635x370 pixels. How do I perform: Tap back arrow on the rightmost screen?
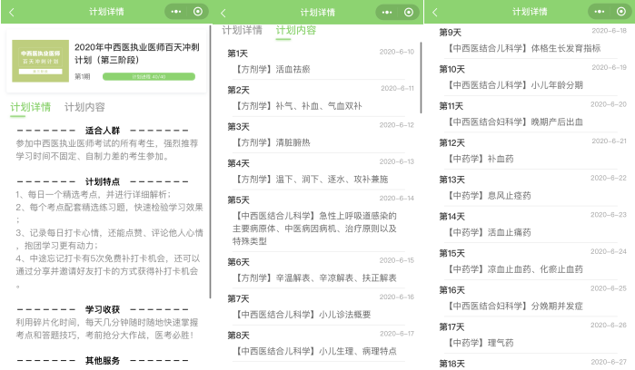[x=434, y=12]
